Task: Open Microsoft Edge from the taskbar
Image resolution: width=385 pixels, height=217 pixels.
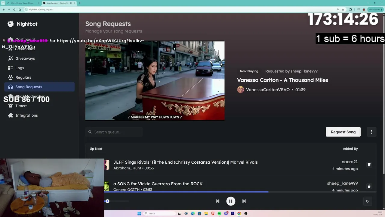Action: [x=193, y=214]
